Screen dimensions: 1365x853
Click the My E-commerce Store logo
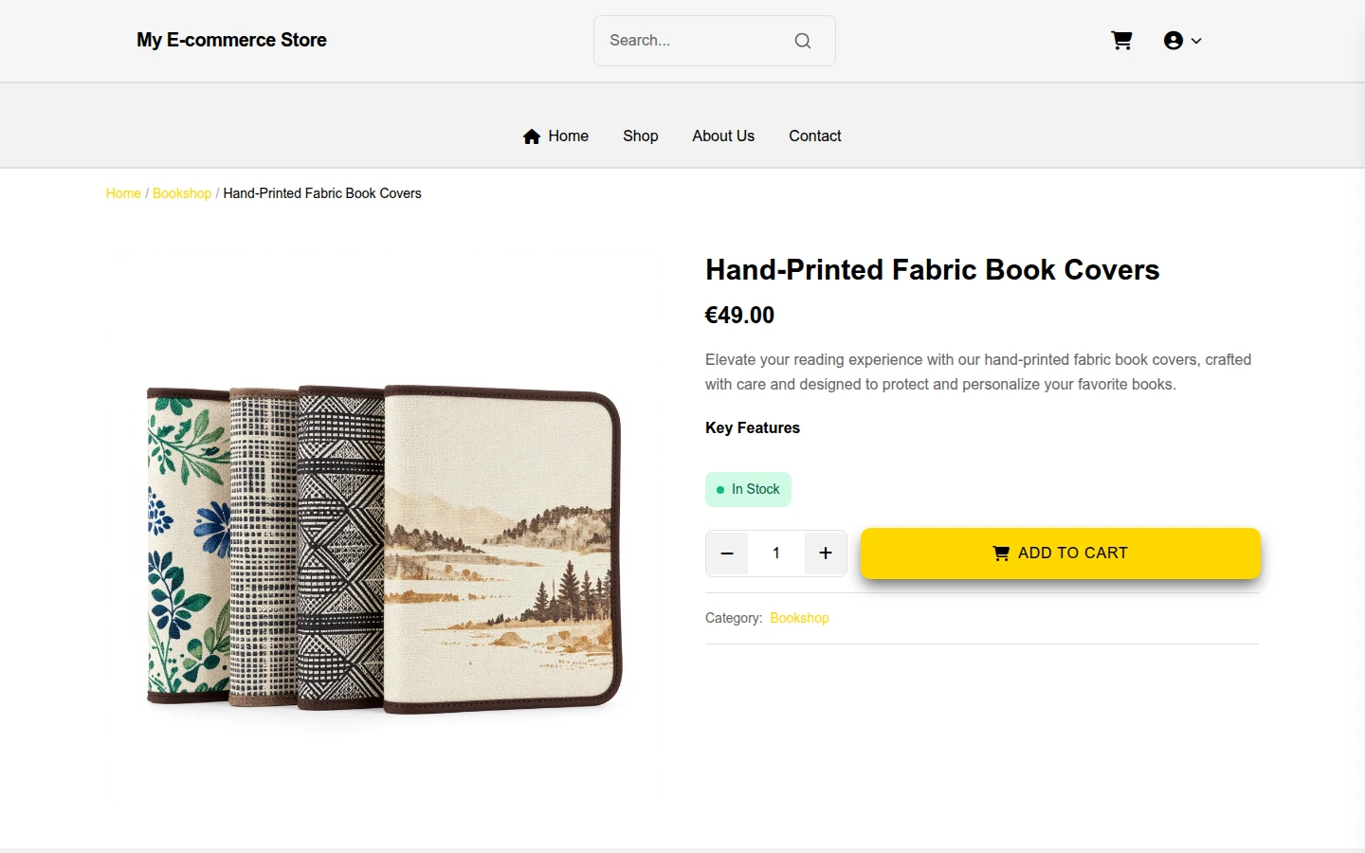point(231,40)
